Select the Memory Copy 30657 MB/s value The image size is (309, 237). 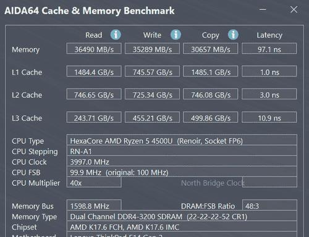(x=211, y=49)
